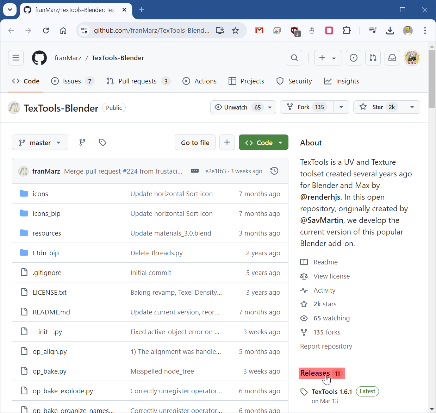
Task: Switch to the Code tab
Action: pyautogui.click(x=26, y=81)
